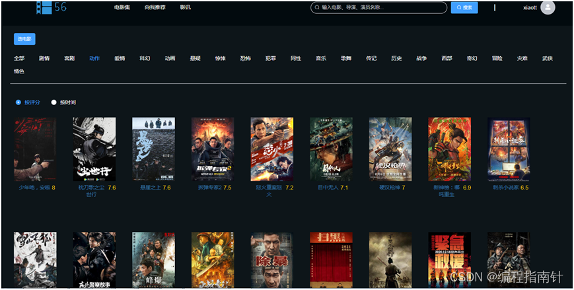Click the 少年吔，安啦 title link
The image size is (574, 290).
34,188
